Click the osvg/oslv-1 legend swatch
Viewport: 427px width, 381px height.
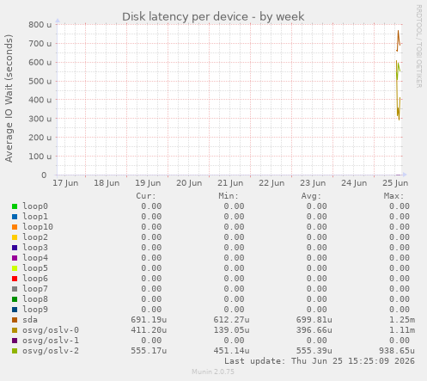(15, 341)
